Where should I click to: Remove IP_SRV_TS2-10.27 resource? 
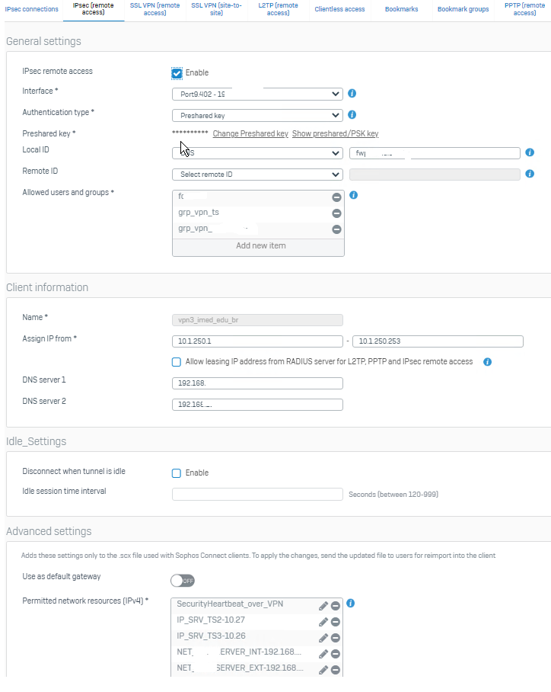[x=336, y=622]
